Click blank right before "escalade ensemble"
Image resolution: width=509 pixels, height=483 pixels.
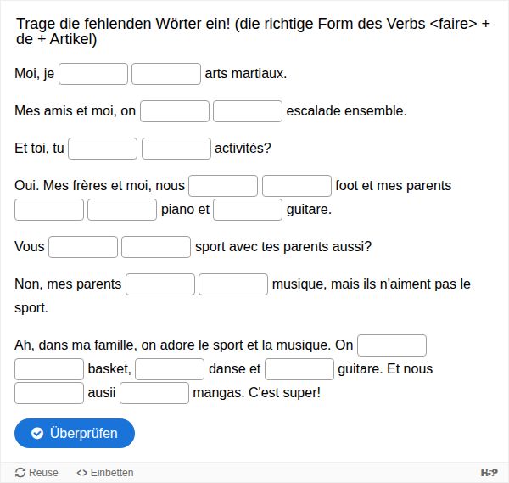(248, 111)
